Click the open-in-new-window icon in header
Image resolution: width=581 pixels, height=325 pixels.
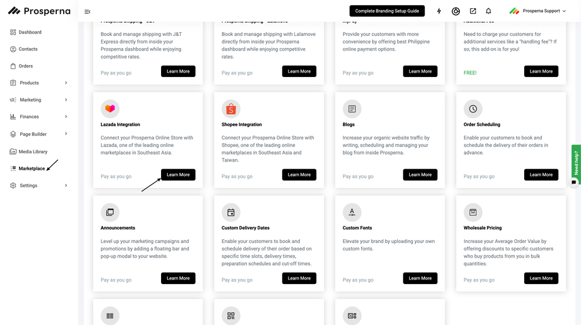(472, 11)
